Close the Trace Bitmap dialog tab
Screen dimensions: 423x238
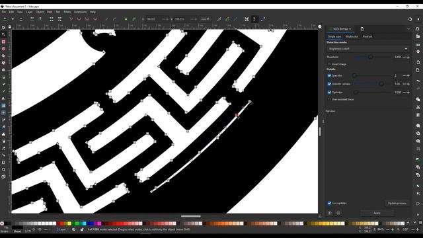(x=350, y=29)
